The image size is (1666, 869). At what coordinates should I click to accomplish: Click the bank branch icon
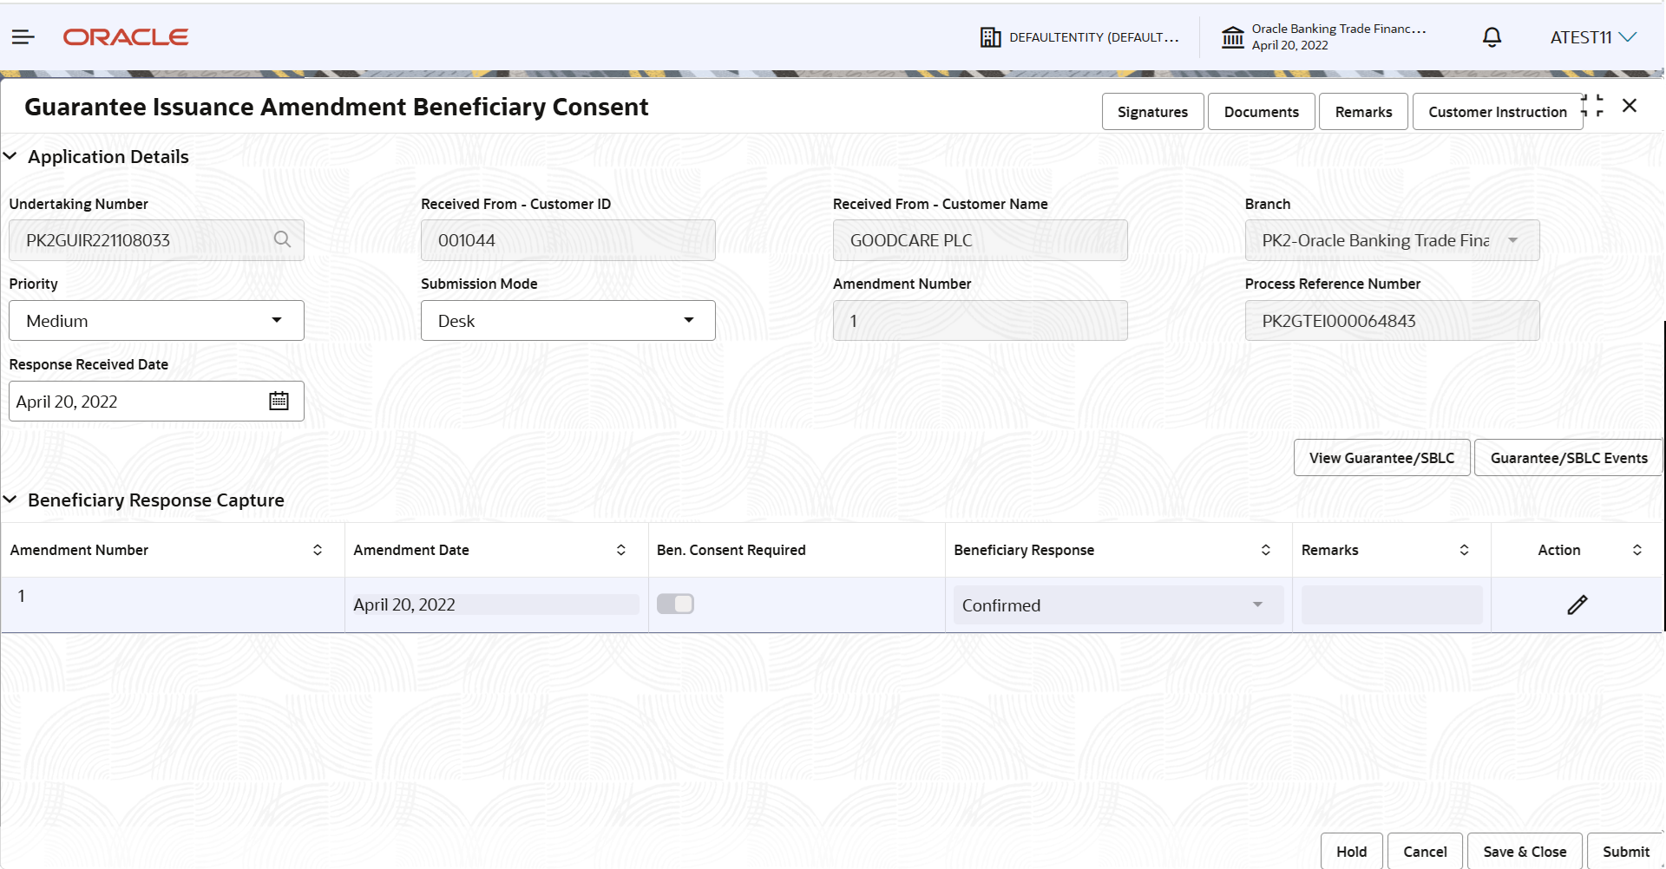(1233, 37)
